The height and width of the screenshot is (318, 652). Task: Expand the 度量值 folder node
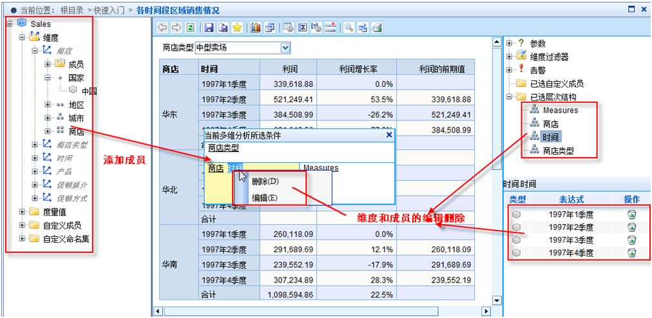22,212
